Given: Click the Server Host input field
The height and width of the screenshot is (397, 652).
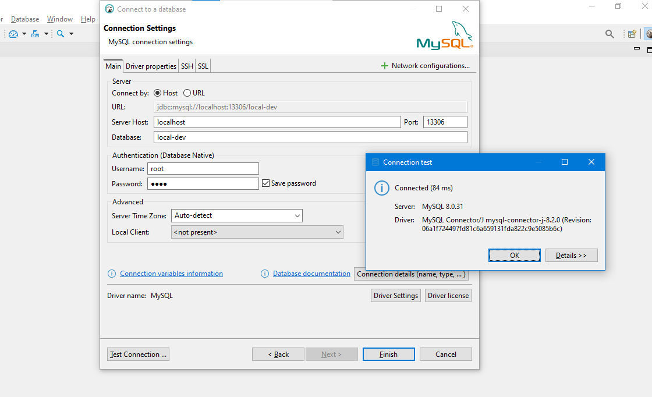Looking at the screenshot, I should tap(277, 122).
